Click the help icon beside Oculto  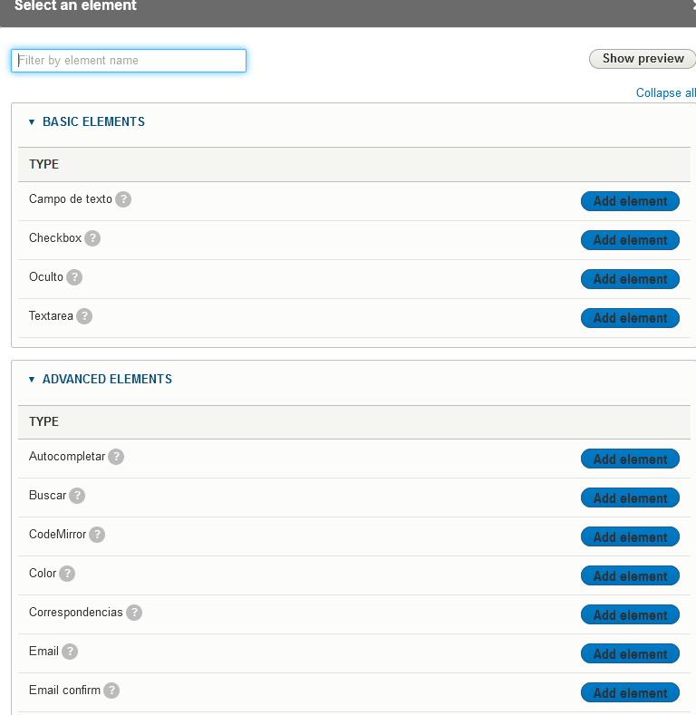coord(74,277)
